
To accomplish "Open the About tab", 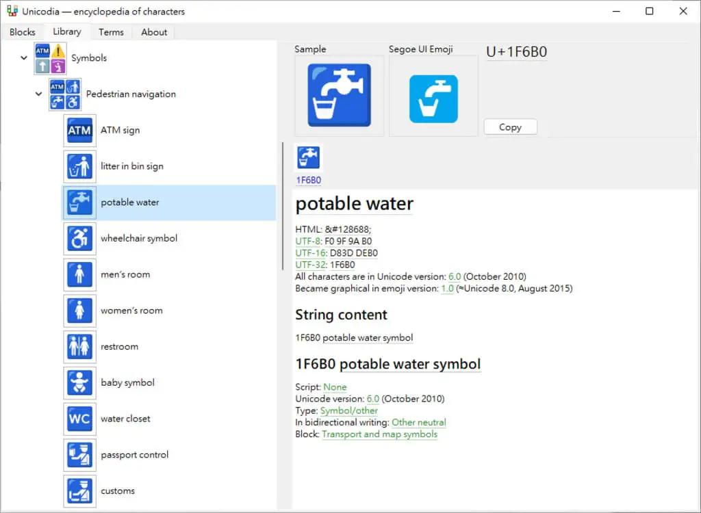I will (x=154, y=32).
